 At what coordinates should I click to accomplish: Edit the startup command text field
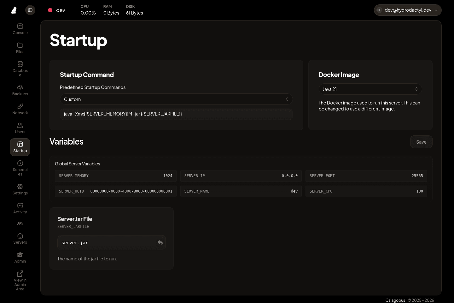pos(176,114)
